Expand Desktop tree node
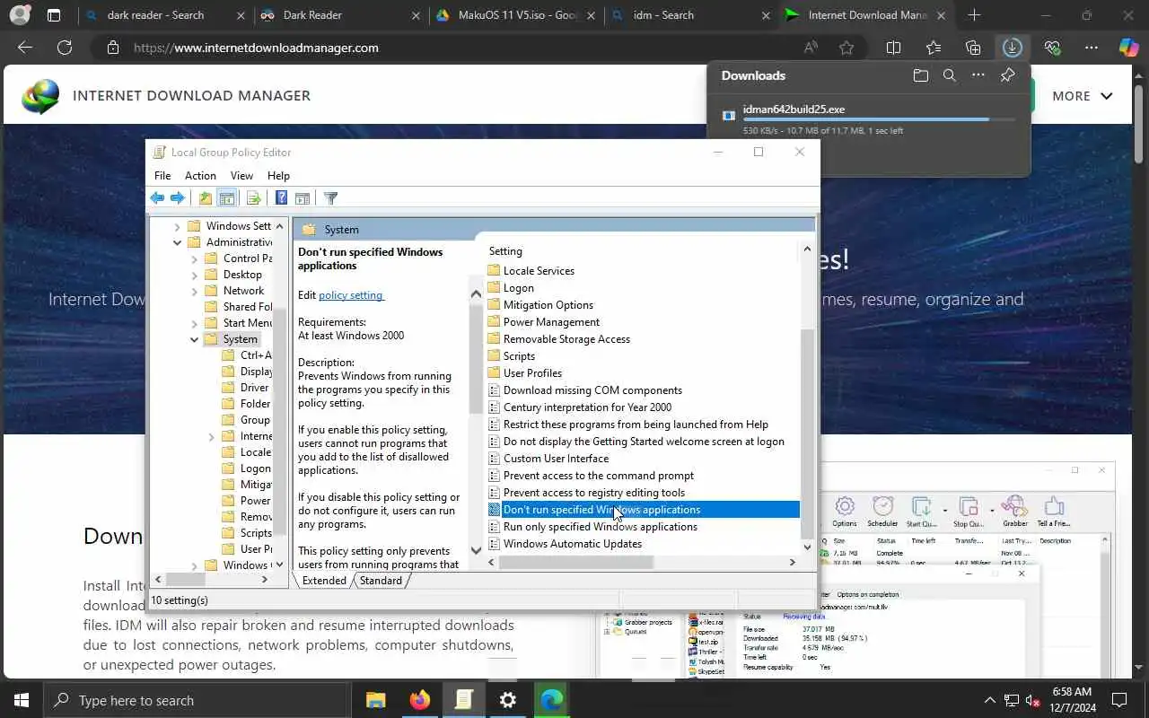The width and height of the screenshot is (1149, 718). (194, 275)
